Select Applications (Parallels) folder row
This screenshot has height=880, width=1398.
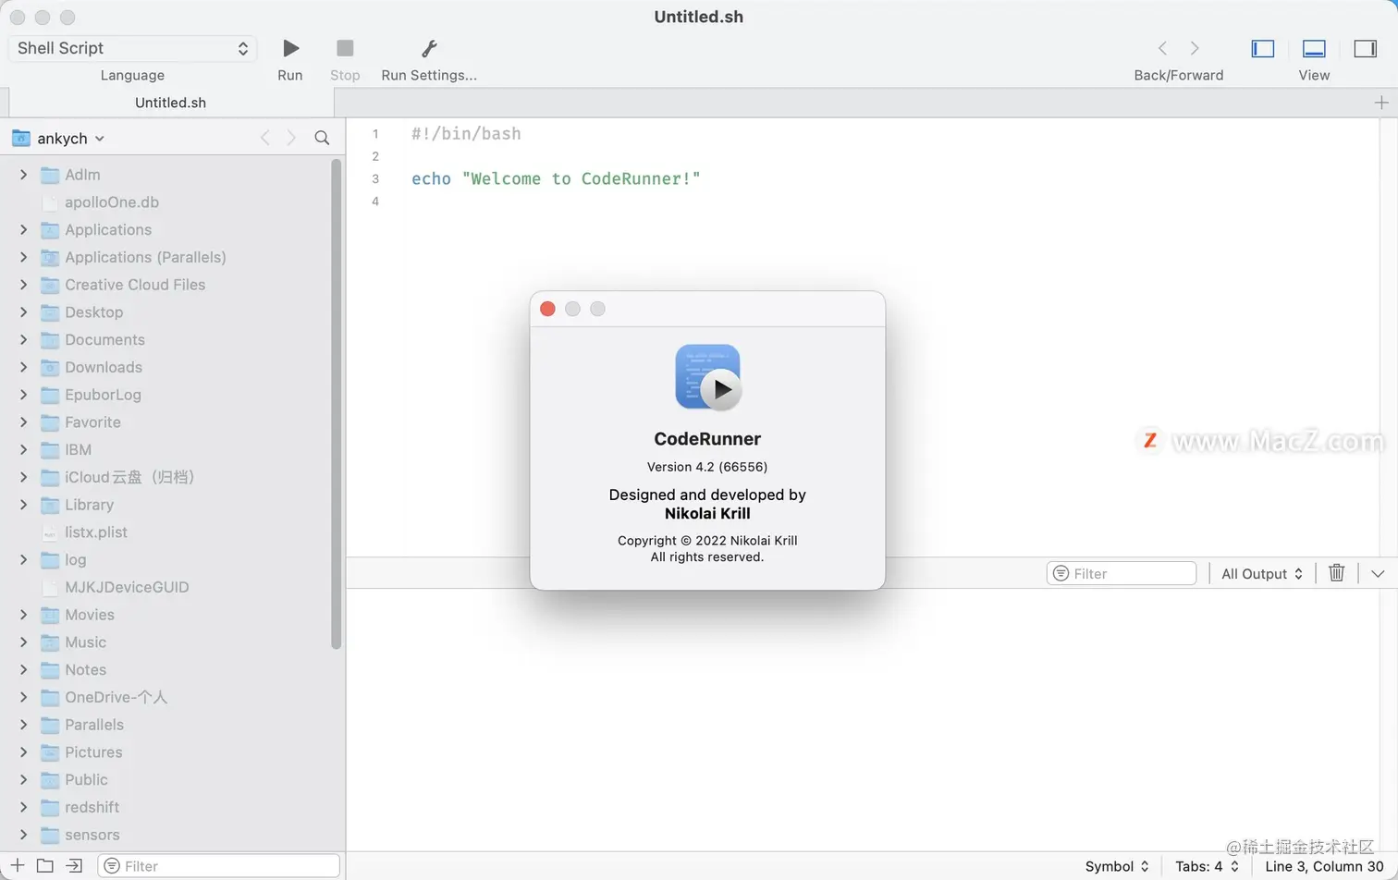(166, 257)
